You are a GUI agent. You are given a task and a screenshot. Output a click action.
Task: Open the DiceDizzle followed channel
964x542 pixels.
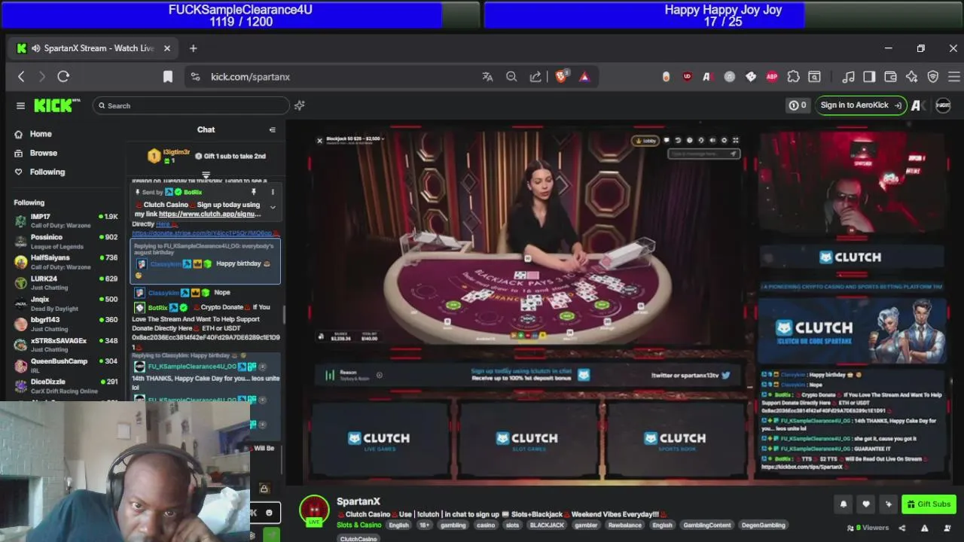66,385
